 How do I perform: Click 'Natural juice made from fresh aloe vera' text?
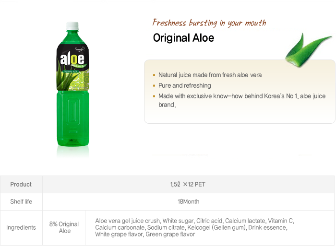210,75
